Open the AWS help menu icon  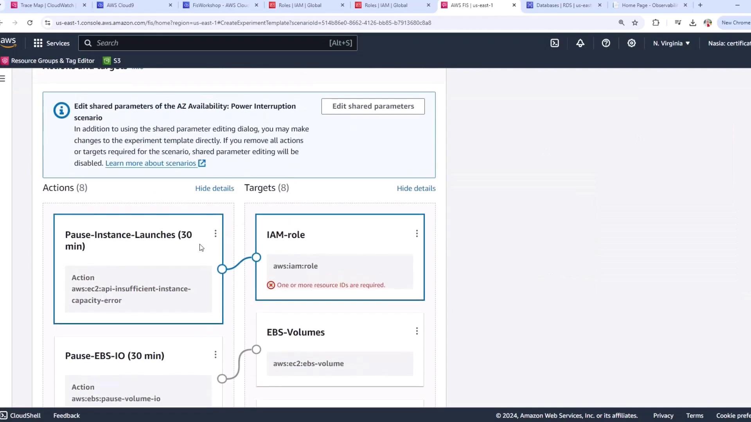click(606, 43)
